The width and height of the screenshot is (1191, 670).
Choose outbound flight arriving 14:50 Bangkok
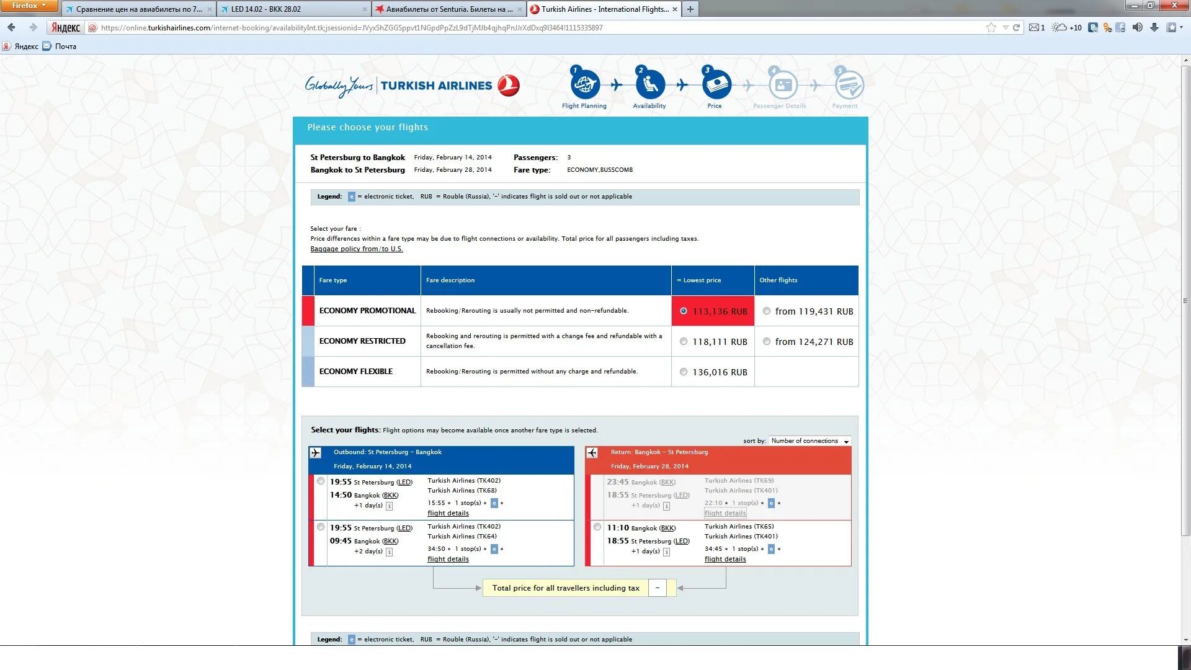[321, 481]
